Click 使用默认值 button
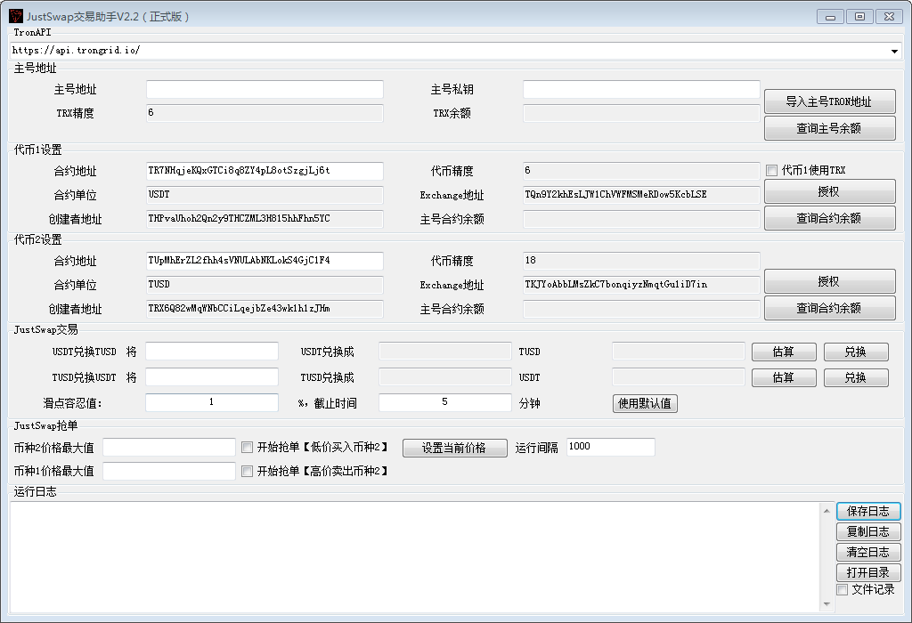 645,403
